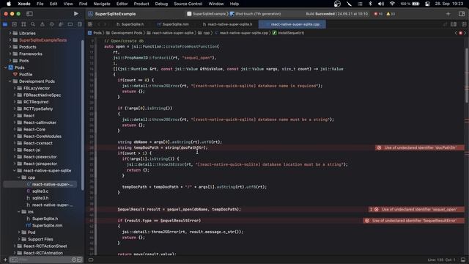Image resolution: width=469 pixels, height=264 pixels.
Task: Click the red error count indicator
Action: (x=378, y=14)
